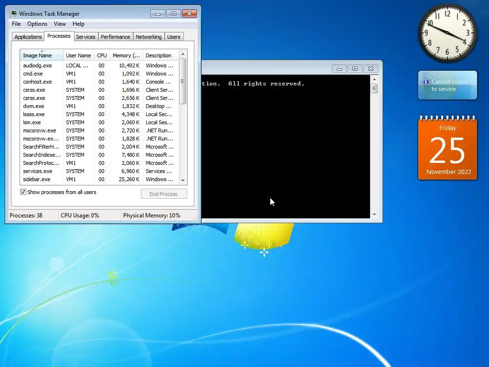Close the Windows Task Manager window
The width and height of the screenshot is (489, 367).
(189, 14)
